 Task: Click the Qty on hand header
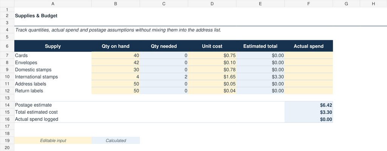(x=116, y=46)
